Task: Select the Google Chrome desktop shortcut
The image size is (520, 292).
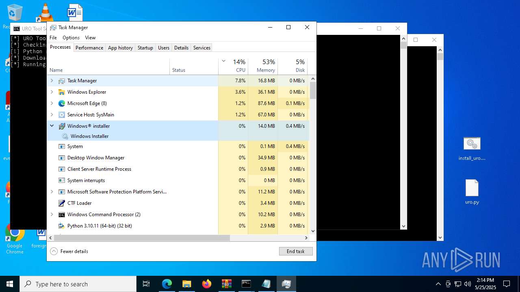Action: tap(15, 240)
